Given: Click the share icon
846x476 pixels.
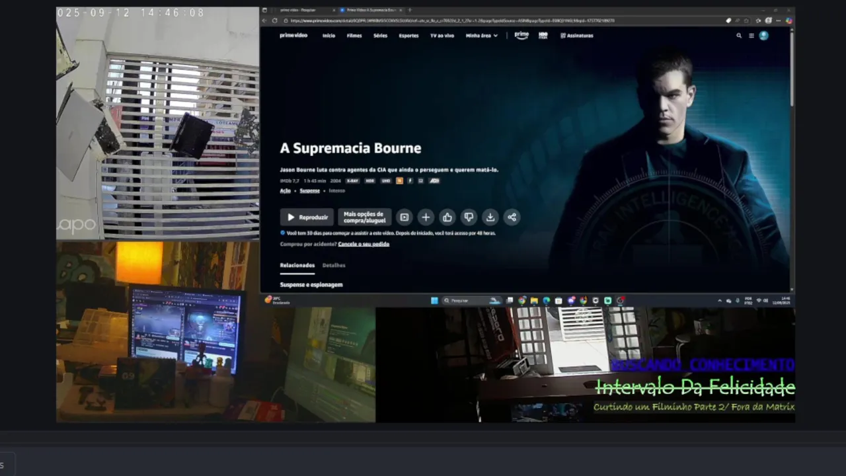Looking at the screenshot, I should coord(512,217).
